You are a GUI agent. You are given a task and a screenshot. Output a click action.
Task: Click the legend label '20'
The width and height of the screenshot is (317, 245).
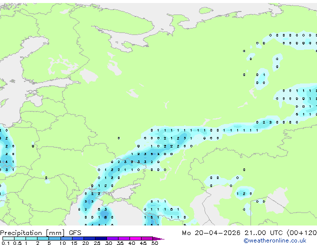pyautogui.click(x=85, y=243)
